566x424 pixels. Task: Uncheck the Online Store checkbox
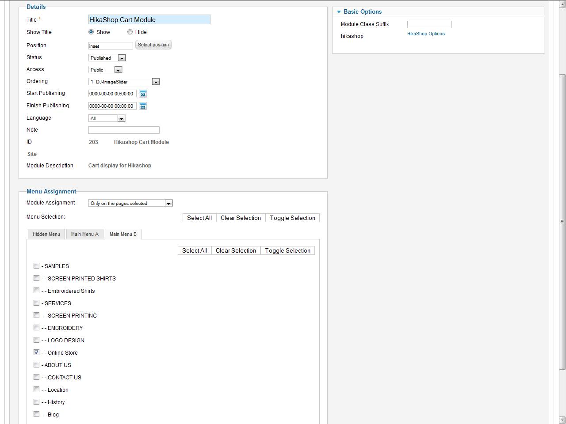pyautogui.click(x=37, y=352)
